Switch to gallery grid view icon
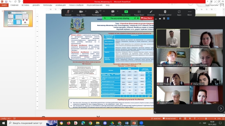Viewport: 225px width, 126px height. 168,19
